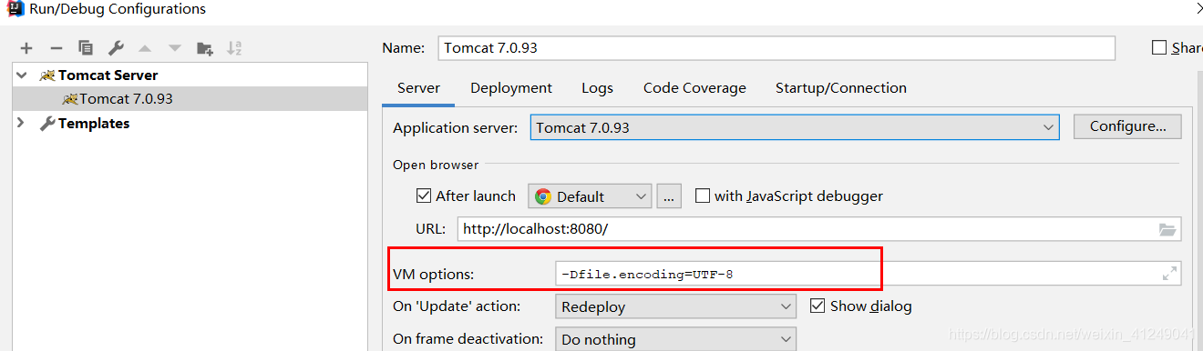Toggle the After launch checkbox
The image size is (1203, 351).
tap(424, 196)
